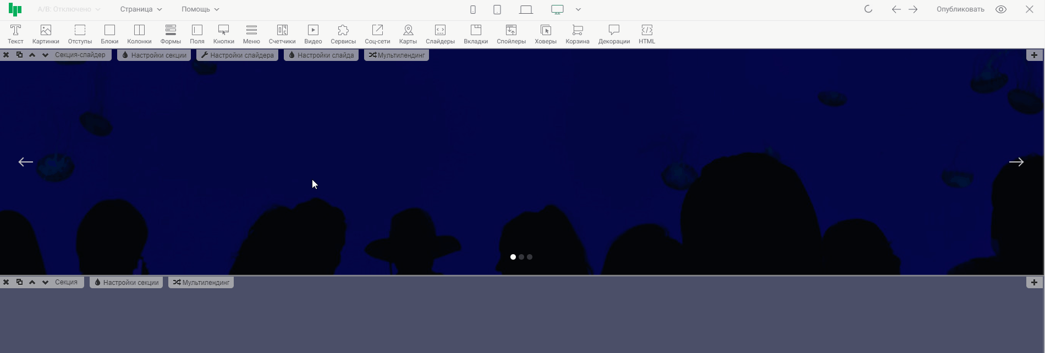The width and height of the screenshot is (1045, 353).
Task: Toggle preview with the eye icon
Action: (x=1001, y=9)
